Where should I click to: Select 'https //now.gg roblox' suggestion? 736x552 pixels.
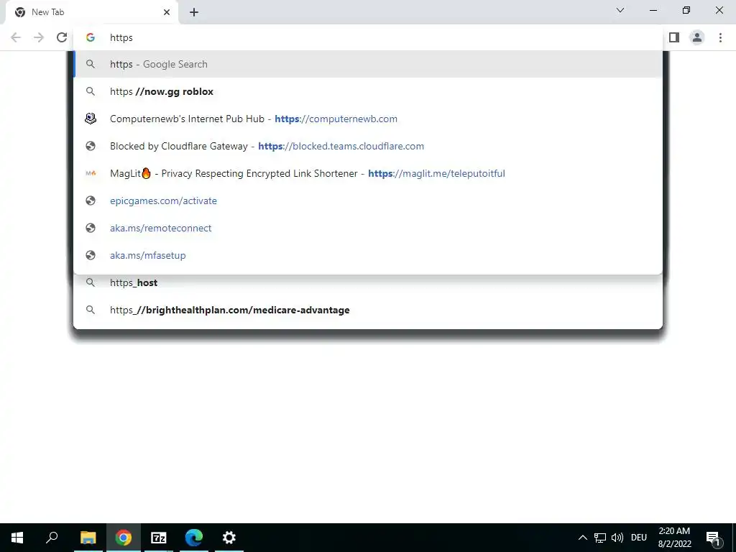(367, 91)
